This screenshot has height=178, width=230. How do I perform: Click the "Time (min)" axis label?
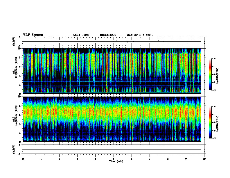coord(116,161)
